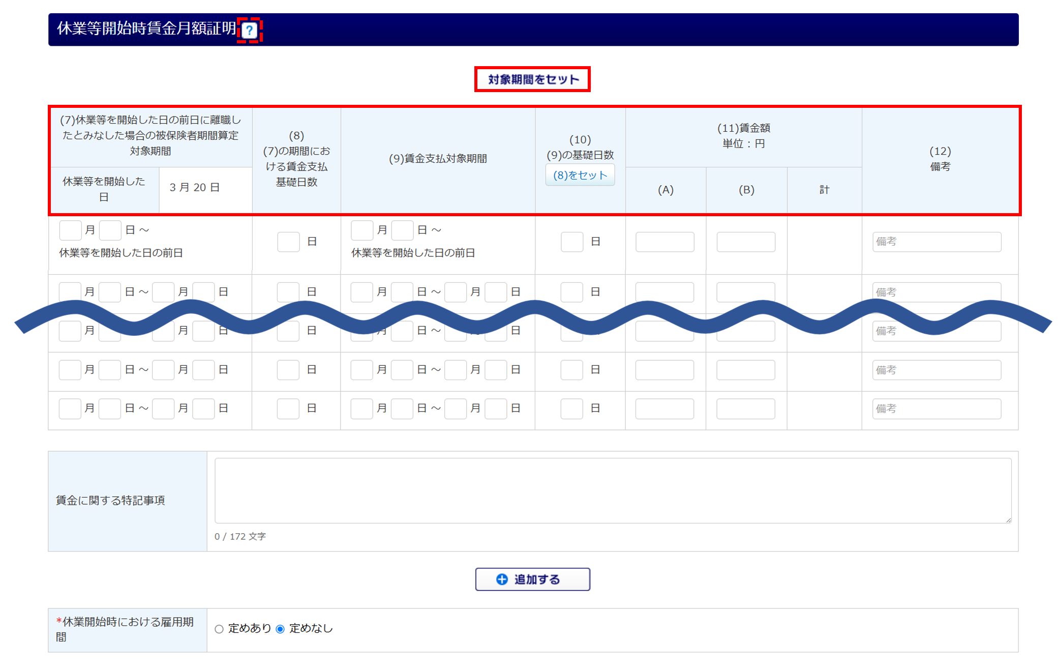Click first row 備考 input field

(936, 242)
